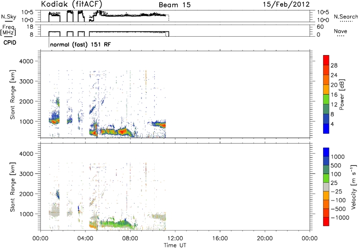Pick the light green 12–16 dB power swatch
Image resolution: width=358 pixels, height=248 pixels.
(326, 100)
